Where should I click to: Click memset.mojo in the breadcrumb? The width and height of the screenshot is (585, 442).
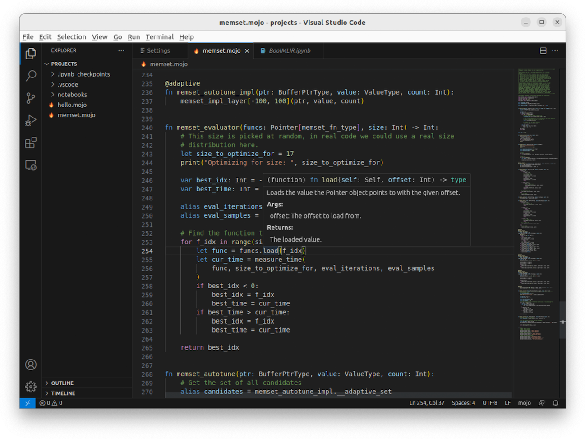[x=169, y=64]
